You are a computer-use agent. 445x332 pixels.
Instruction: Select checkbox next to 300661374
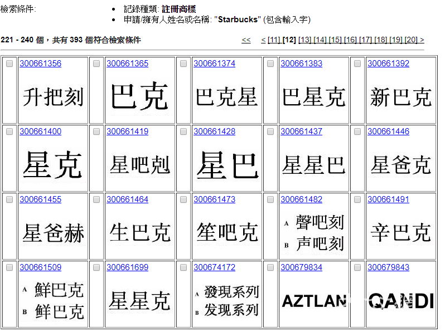(183, 64)
